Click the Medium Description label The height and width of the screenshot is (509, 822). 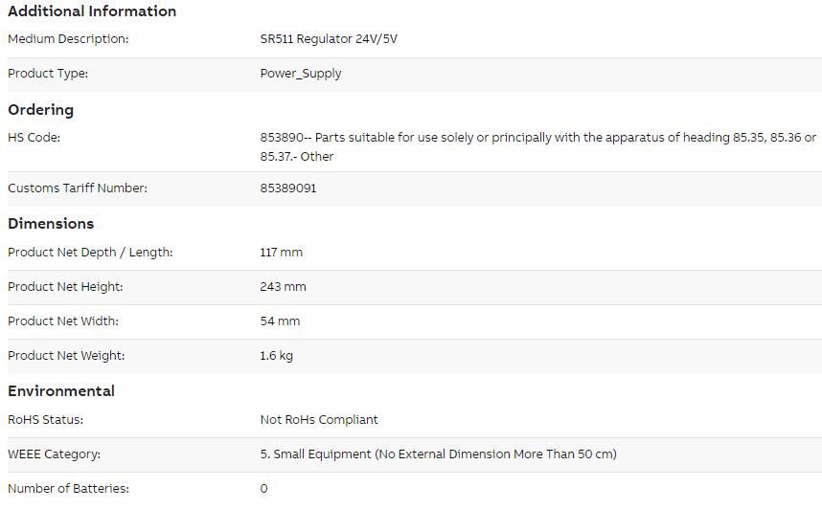[x=68, y=39]
